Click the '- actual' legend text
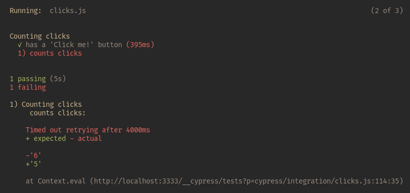Image resolution: width=410 pixels, height=193 pixels. [86, 138]
